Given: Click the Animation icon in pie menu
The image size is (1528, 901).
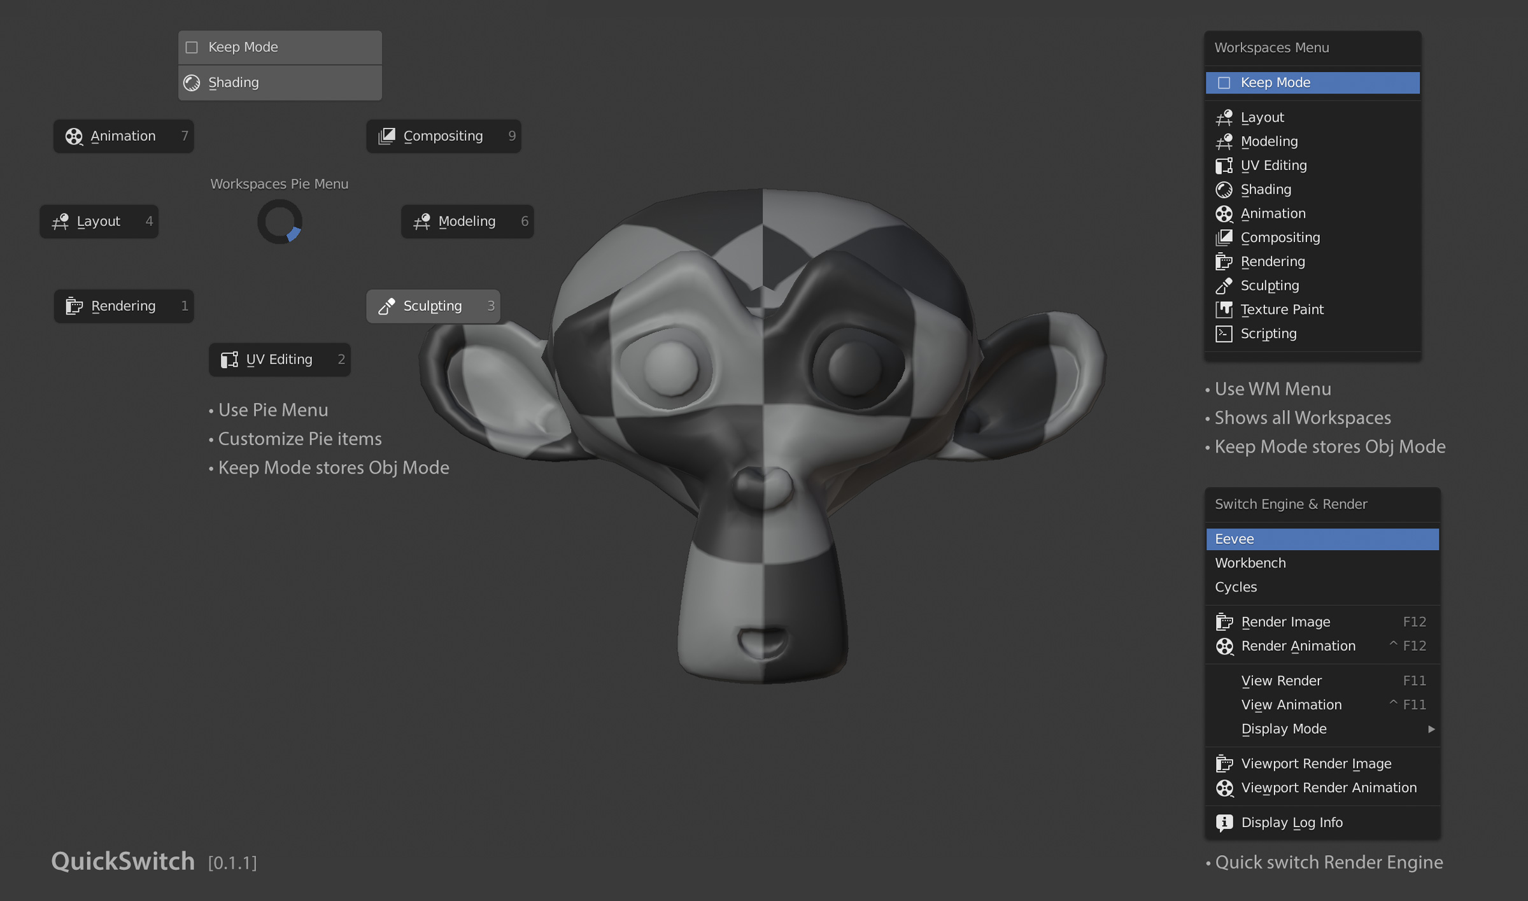Looking at the screenshot, I should 74,136.
